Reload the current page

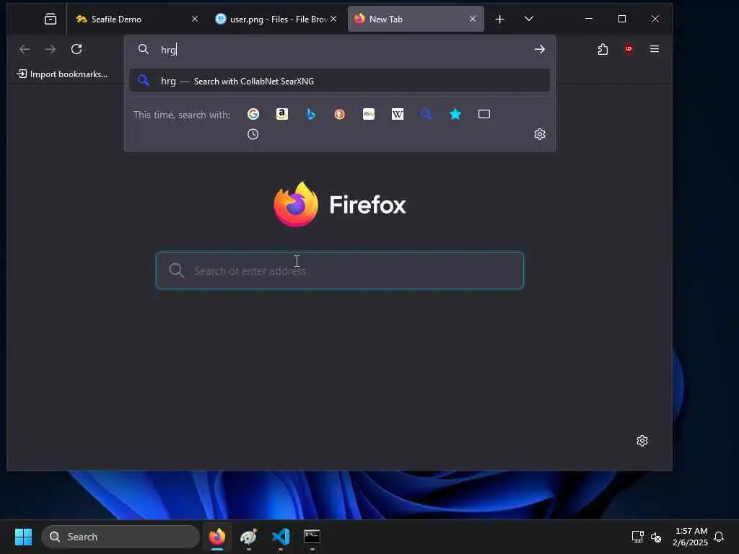point(76,49)
